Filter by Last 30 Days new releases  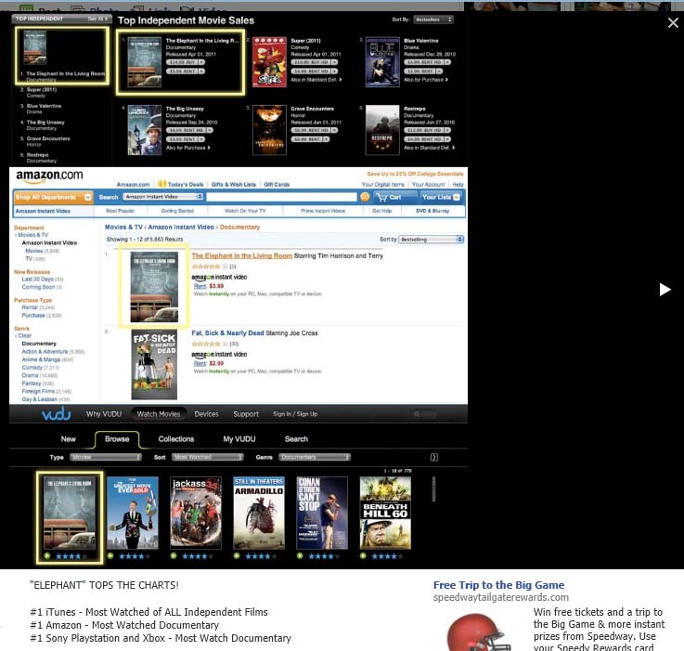[37, 279]
